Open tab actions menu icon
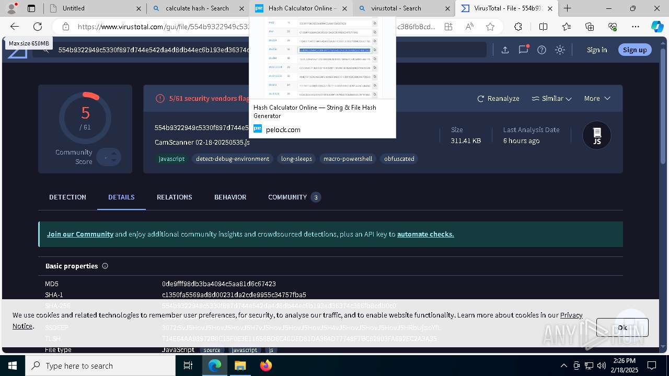This screenshot has height=376, width=669. tap(31, 8)
